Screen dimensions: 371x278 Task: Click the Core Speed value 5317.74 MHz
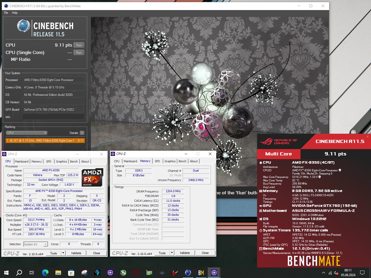click(x=36, y=220)
